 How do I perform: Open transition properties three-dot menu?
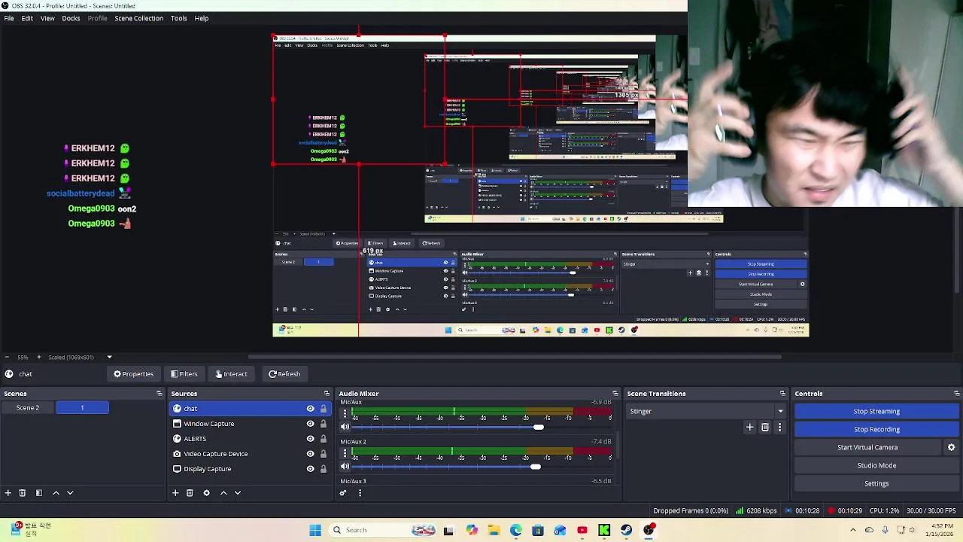(x=779, y=428)
